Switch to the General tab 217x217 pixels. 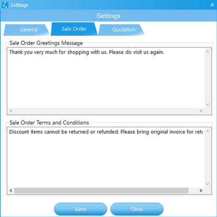[27, 30]
